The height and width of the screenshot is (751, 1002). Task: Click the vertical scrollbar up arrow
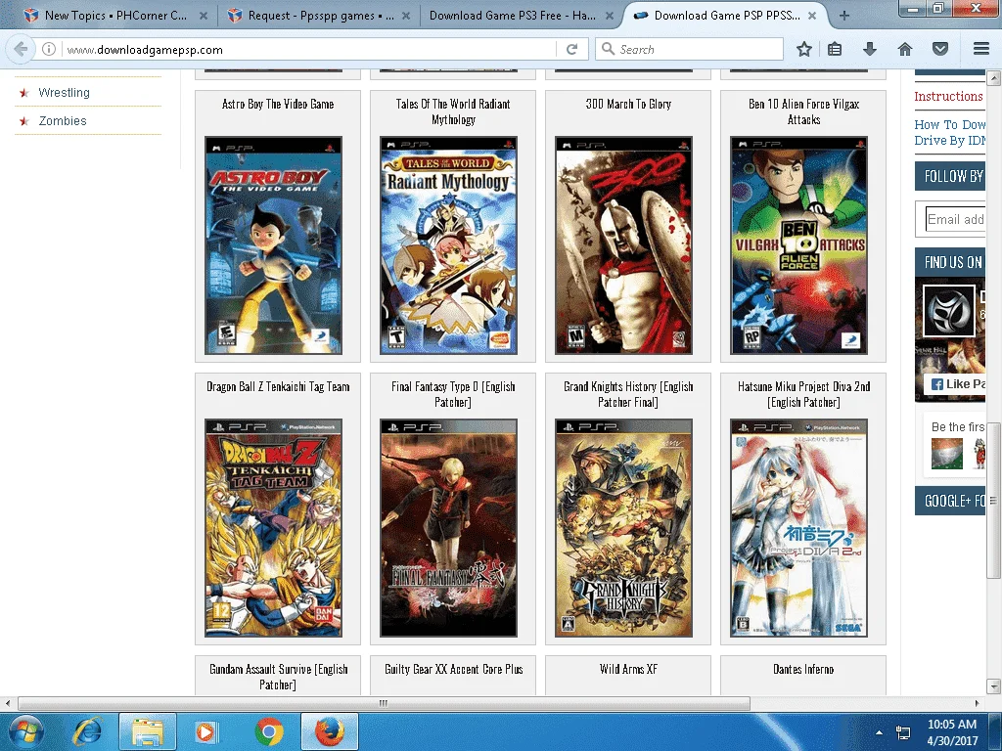coord(993,78)
